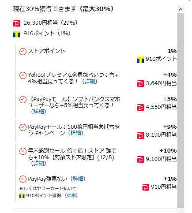
Task: Click the PayPay icon next to 3,640円相当
Action: click(140, 84)
